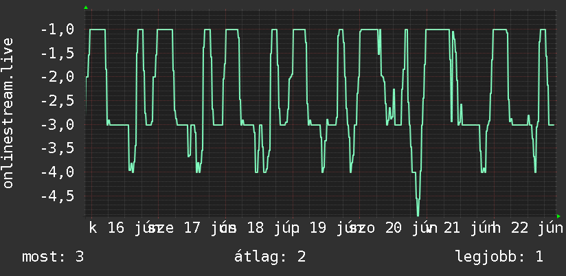The image size is (566, 276).
Task: Click the -2,0 y-axis label
Action: [x=58, y=77]
